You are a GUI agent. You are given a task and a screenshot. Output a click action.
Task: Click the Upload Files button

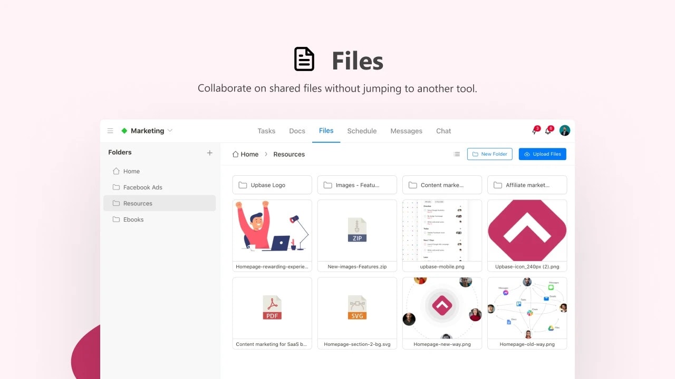pyautogui.click(x=543, y=154)
